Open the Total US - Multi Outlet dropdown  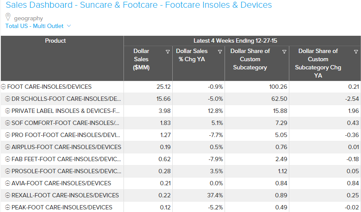pyautogui.click(x=69, y=26)
